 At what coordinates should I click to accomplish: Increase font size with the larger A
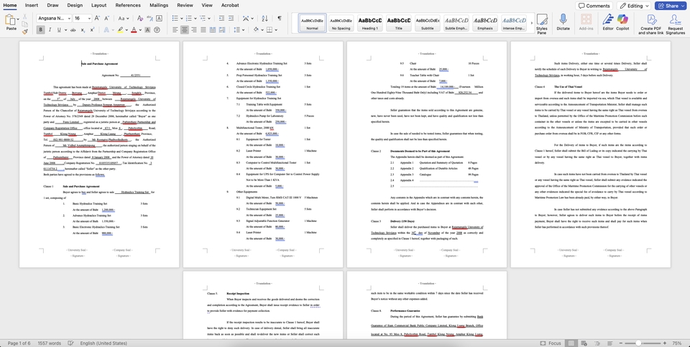click(x=98, y=19)
